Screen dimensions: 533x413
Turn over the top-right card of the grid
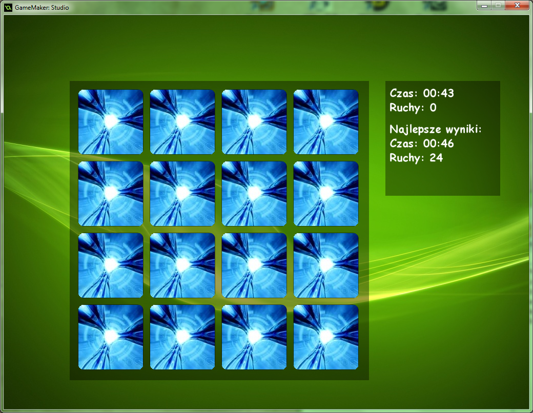[x=326, y=122]
